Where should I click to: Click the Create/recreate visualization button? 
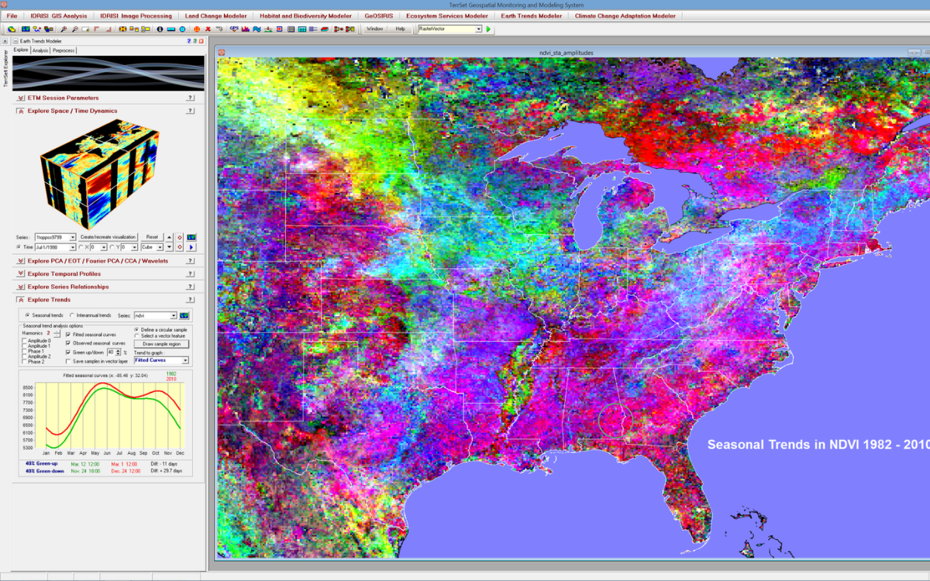108,237
